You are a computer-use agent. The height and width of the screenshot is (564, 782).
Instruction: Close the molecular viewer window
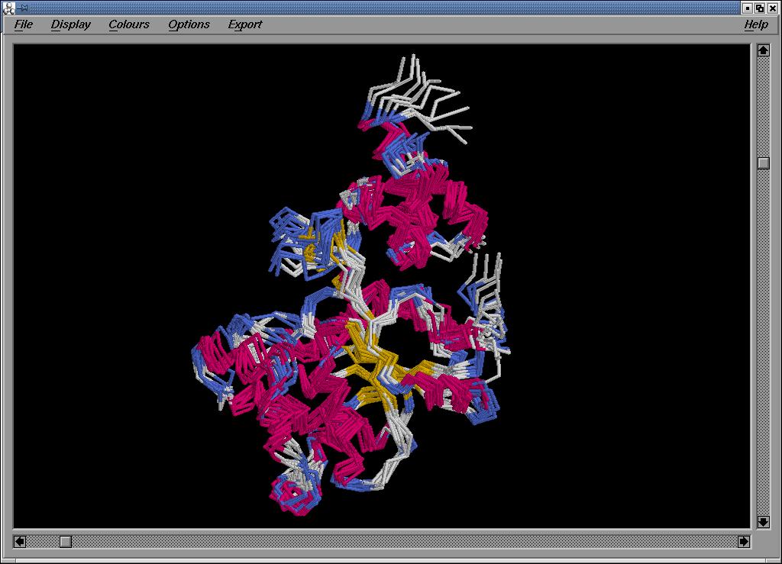pyautogui.click(x=773, y=8)
